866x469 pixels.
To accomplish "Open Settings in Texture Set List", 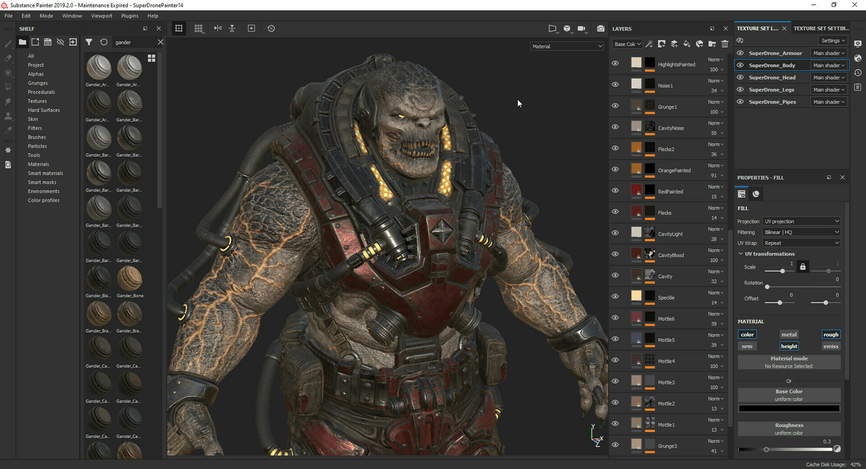I will point(832,40).
